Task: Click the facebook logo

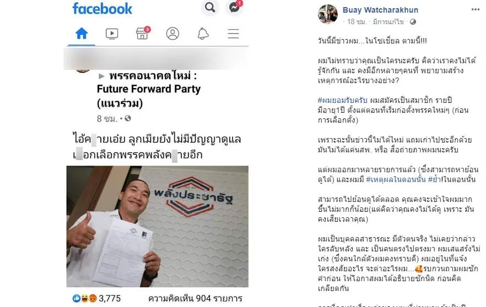Action: (102, 8)
